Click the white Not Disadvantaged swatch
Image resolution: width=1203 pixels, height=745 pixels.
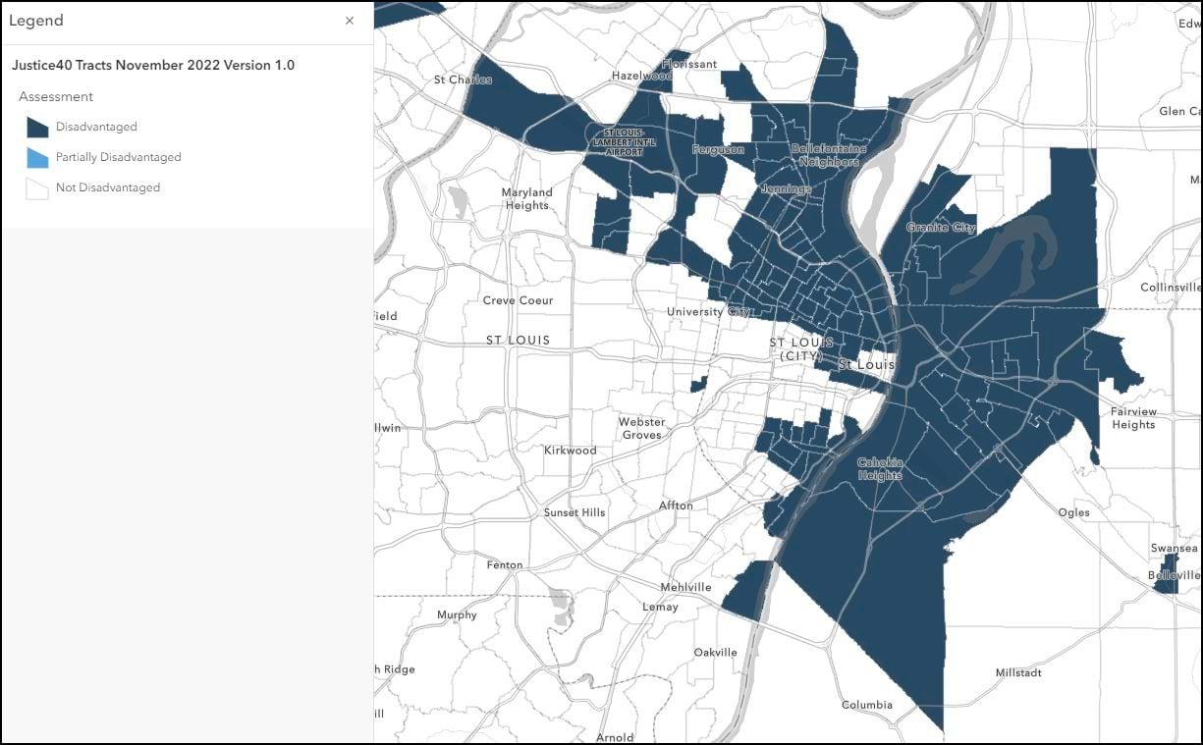tap(36, 187)
